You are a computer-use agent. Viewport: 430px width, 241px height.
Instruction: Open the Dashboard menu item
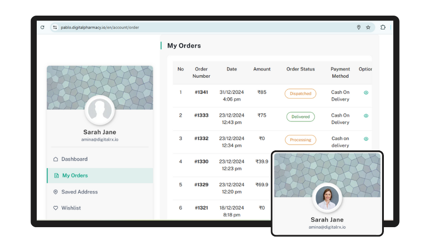point(100,159)
